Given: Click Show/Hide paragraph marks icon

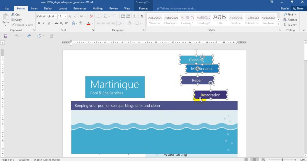Looking at the screenshot, I should pyautogui.click(x=142, y=16).
